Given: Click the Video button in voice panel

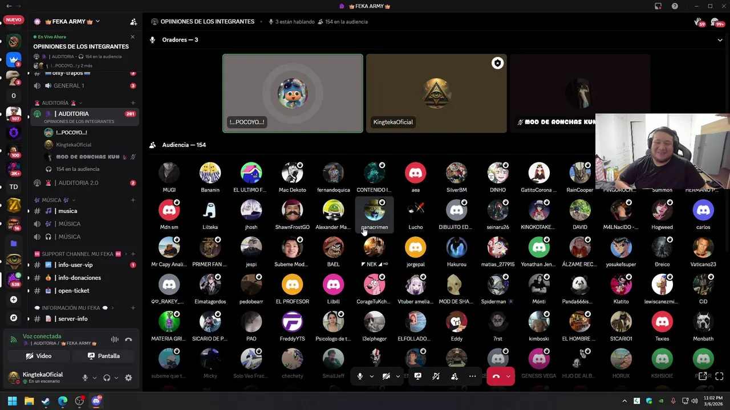Looking at the screenshot, I should (39, 356).
